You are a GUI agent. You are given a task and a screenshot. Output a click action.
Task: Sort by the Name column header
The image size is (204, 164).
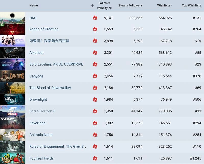click(34, 5)
